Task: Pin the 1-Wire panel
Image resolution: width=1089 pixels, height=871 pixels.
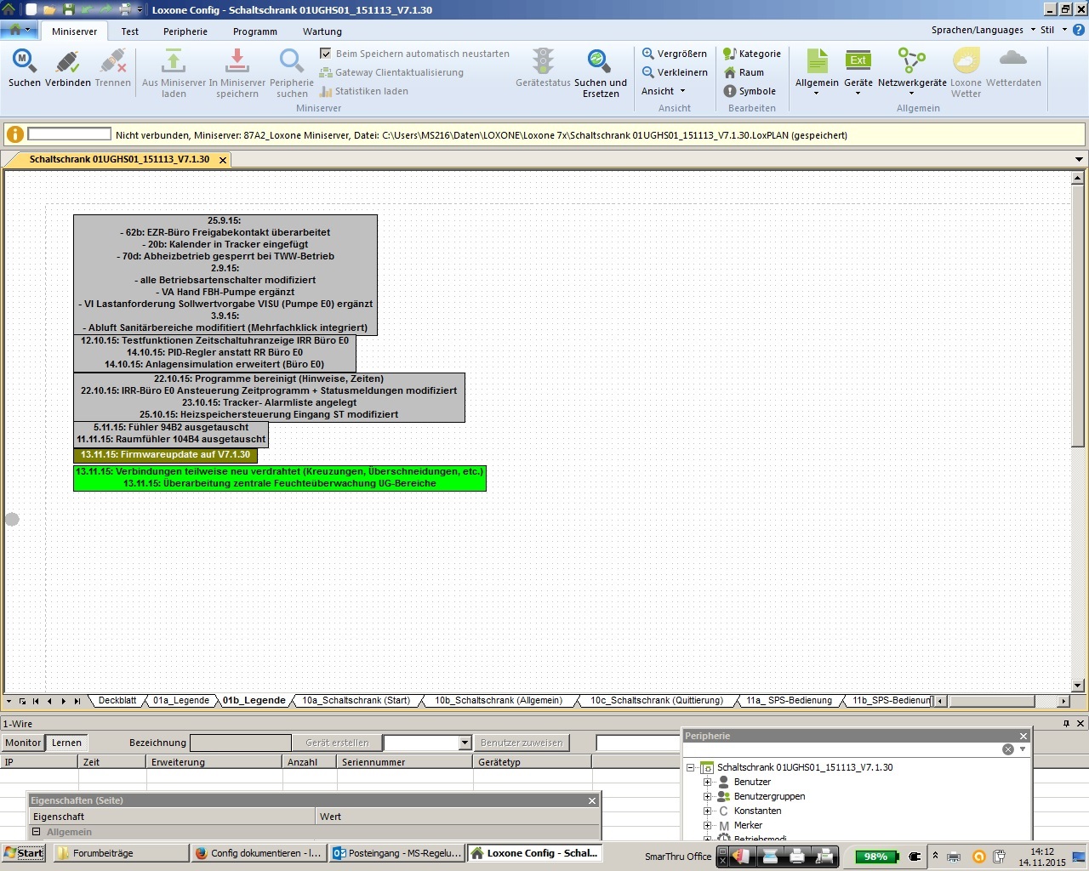Action: click(1066, 724)
